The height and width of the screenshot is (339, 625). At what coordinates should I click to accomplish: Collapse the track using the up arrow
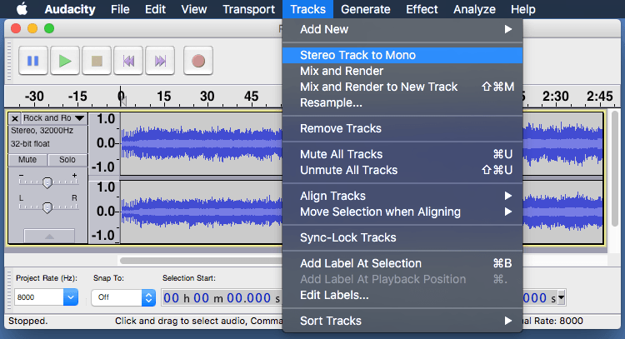(x=49, y=237)
